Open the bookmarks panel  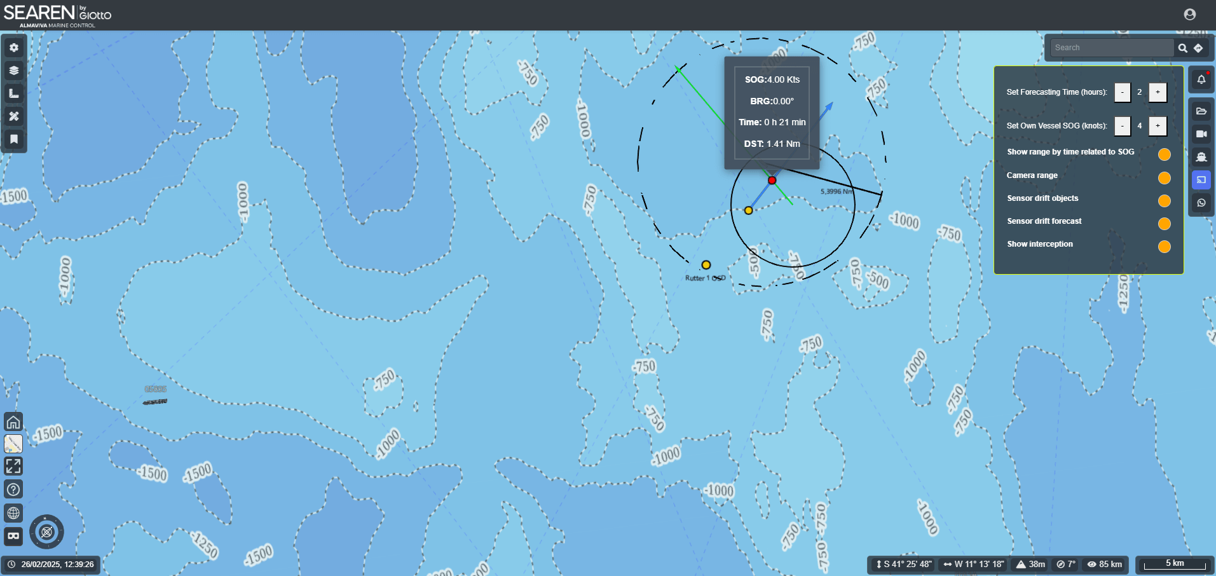14,139
